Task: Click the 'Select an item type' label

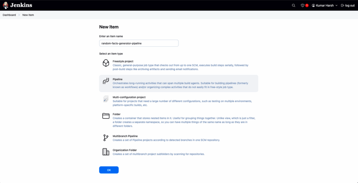Action: pos(111,54)
